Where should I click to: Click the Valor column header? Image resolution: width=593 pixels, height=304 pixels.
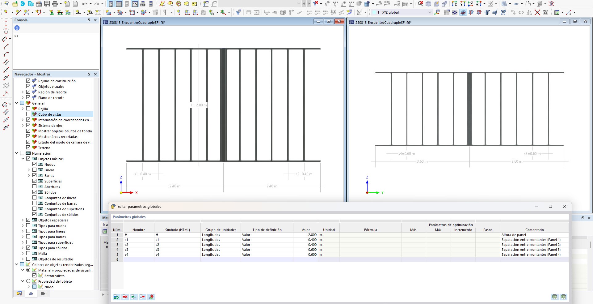coord(305,230)
